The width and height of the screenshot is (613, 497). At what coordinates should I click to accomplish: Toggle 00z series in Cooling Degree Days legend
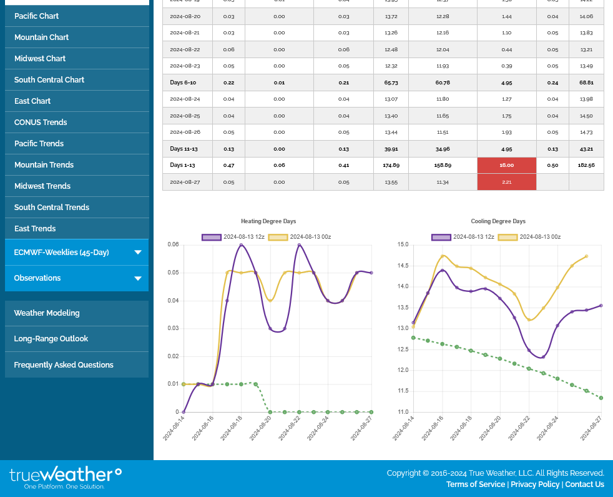[529, 237]
